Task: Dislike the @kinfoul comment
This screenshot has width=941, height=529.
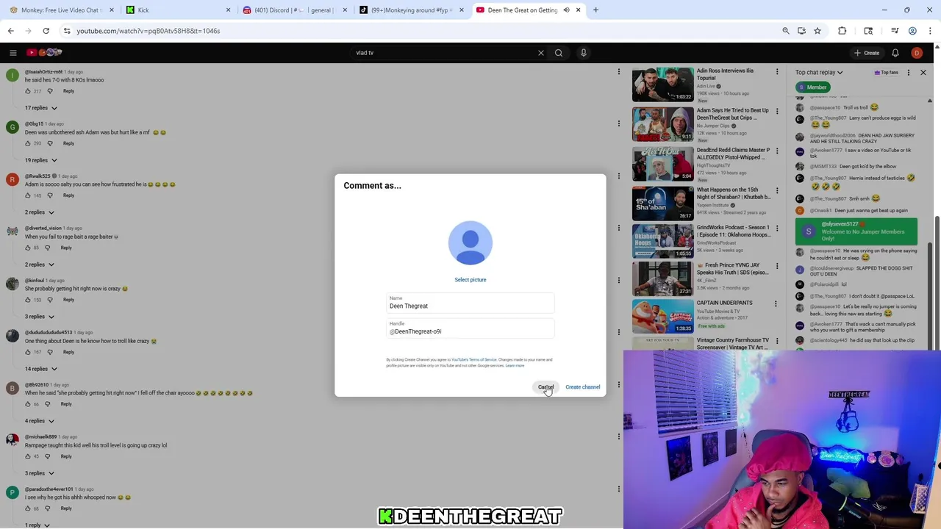Action: (x=50, y=300)
